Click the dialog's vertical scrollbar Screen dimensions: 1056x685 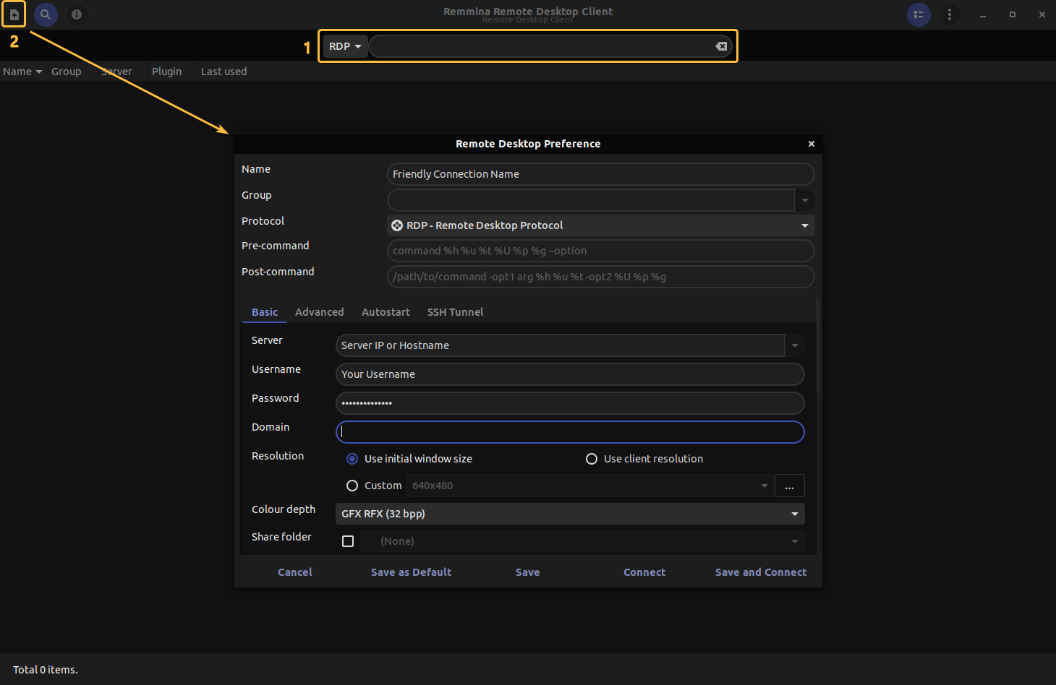818,346
